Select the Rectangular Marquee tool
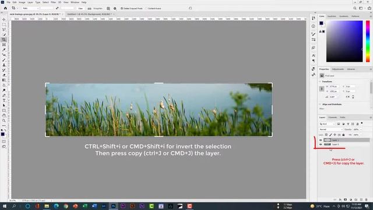Viewport: 373px width, 210px height. click(4, 24)
